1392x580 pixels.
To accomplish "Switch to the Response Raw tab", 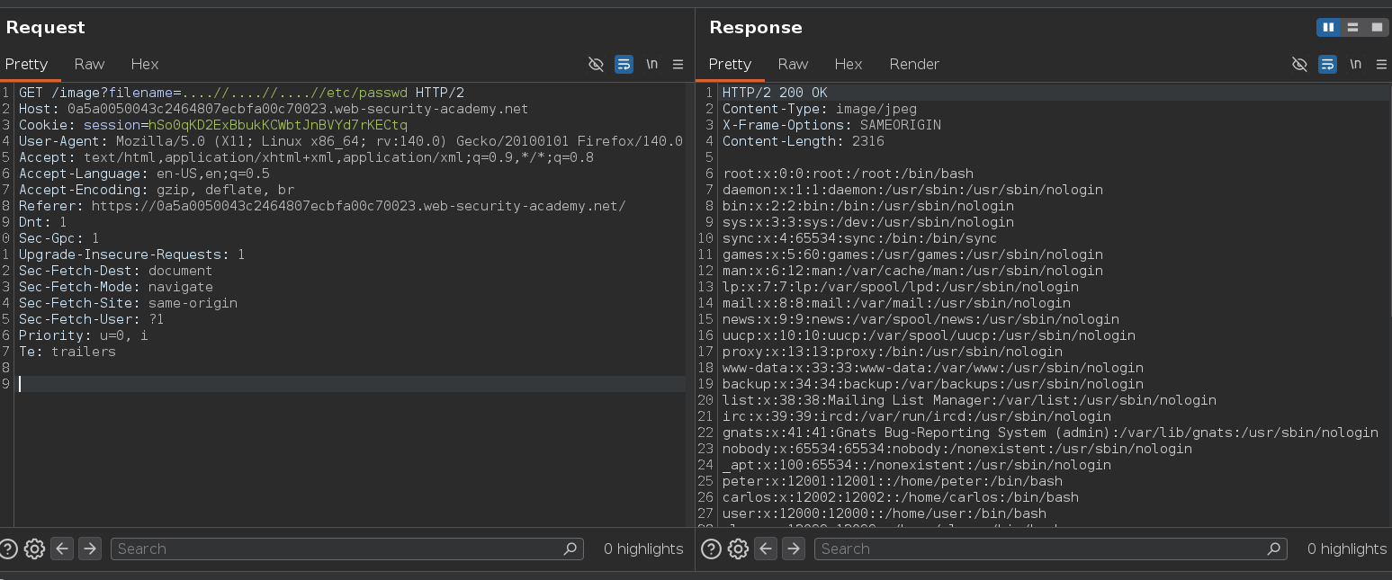I will [793, 64].
